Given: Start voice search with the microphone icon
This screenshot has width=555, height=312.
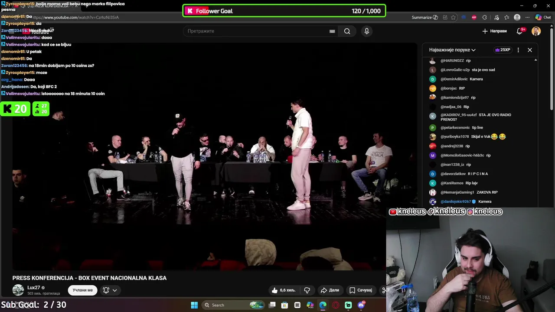Looking at the screenshot, I should tap(366, 31).
